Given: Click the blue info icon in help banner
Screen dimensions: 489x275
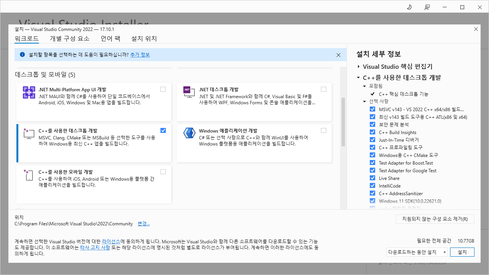Looking at the screenshot, I should [22, 55].
